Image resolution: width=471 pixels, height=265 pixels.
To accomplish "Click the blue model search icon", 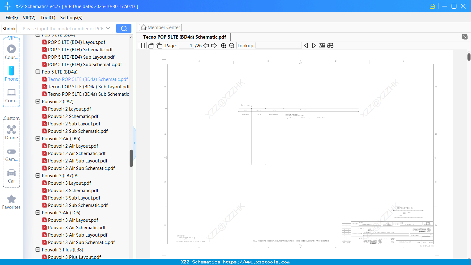I will click(x=124, y=28).
